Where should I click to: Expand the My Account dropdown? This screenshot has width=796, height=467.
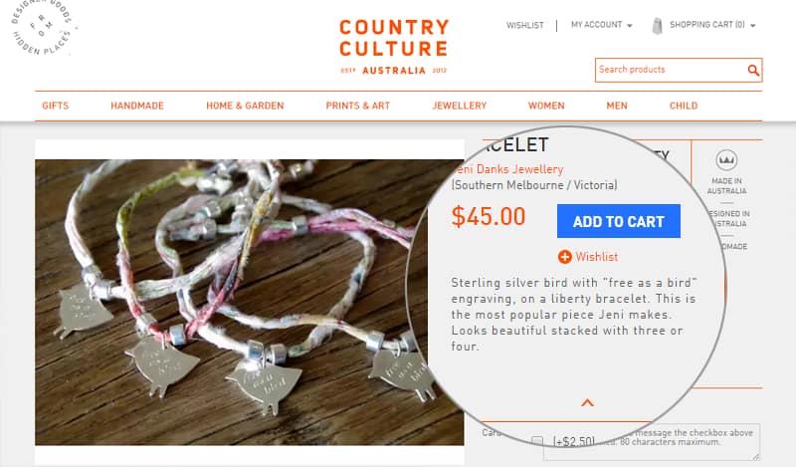click(x=601, y=25)
